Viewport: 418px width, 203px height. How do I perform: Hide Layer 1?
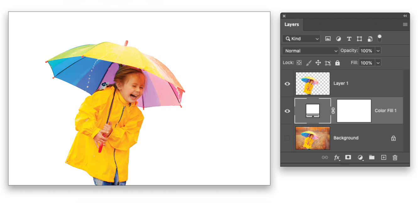pos(287,83)
